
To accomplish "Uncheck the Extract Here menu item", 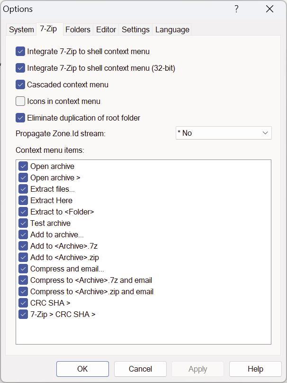I will coord(23,200).
